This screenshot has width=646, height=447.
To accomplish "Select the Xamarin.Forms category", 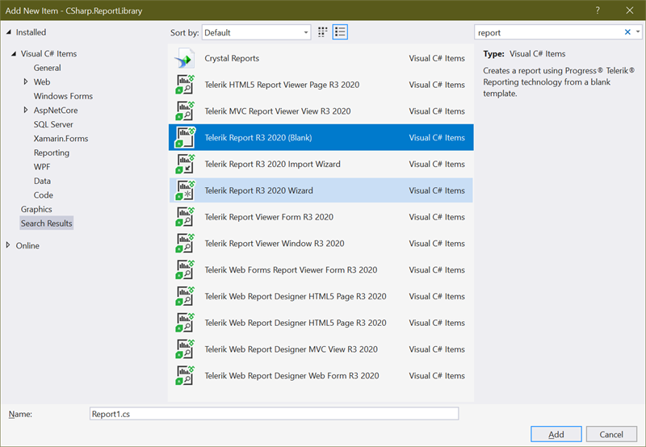I will pos(61,138).
